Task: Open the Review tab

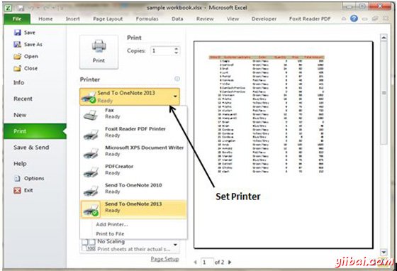Action: tap(205, 18)
